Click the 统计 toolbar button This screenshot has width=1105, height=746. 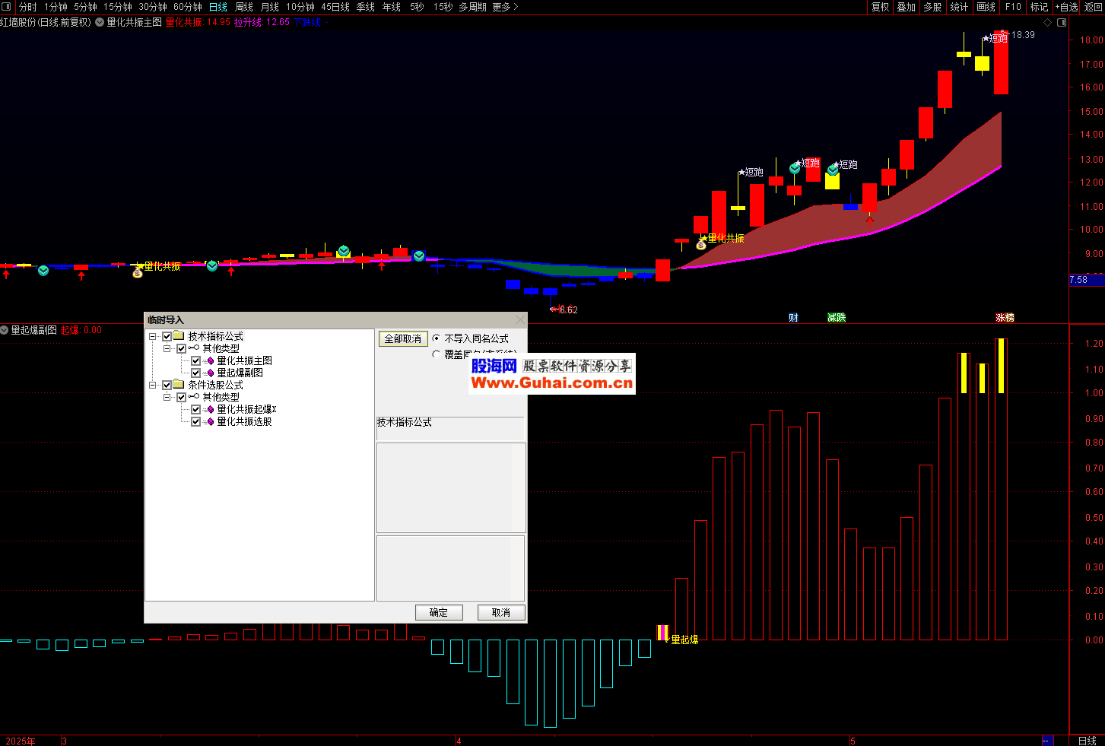(x=960, y=7)
